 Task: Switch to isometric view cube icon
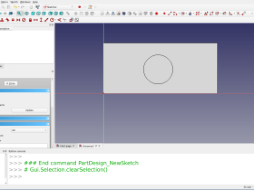click(27, 14)
